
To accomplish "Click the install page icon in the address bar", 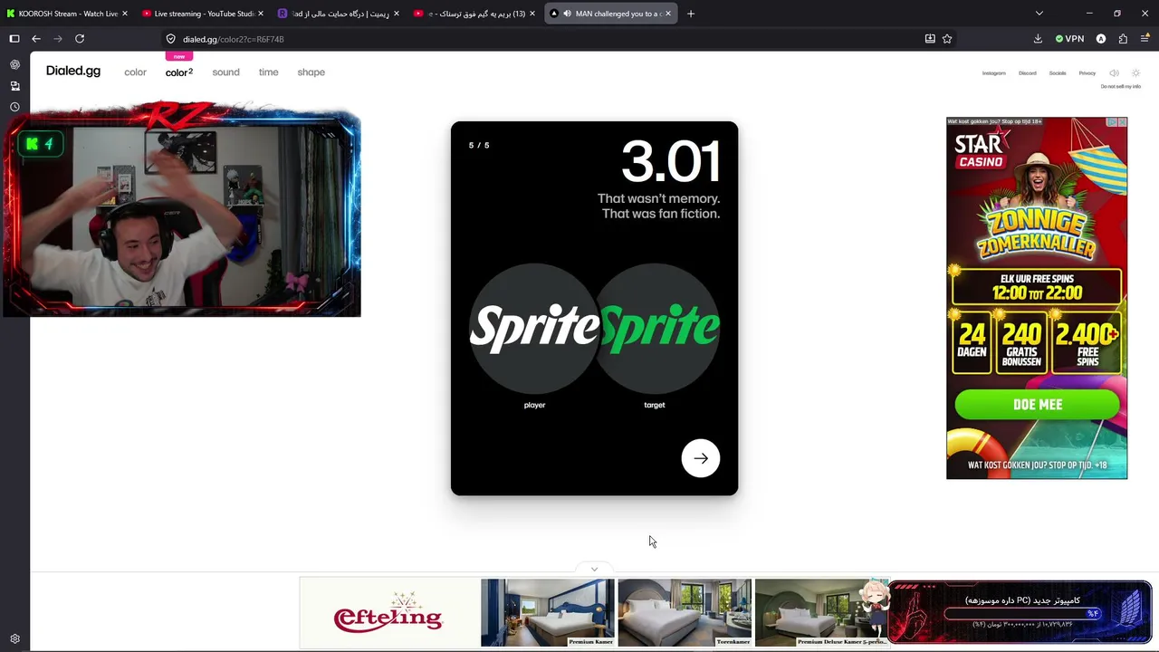I will 930,39.
